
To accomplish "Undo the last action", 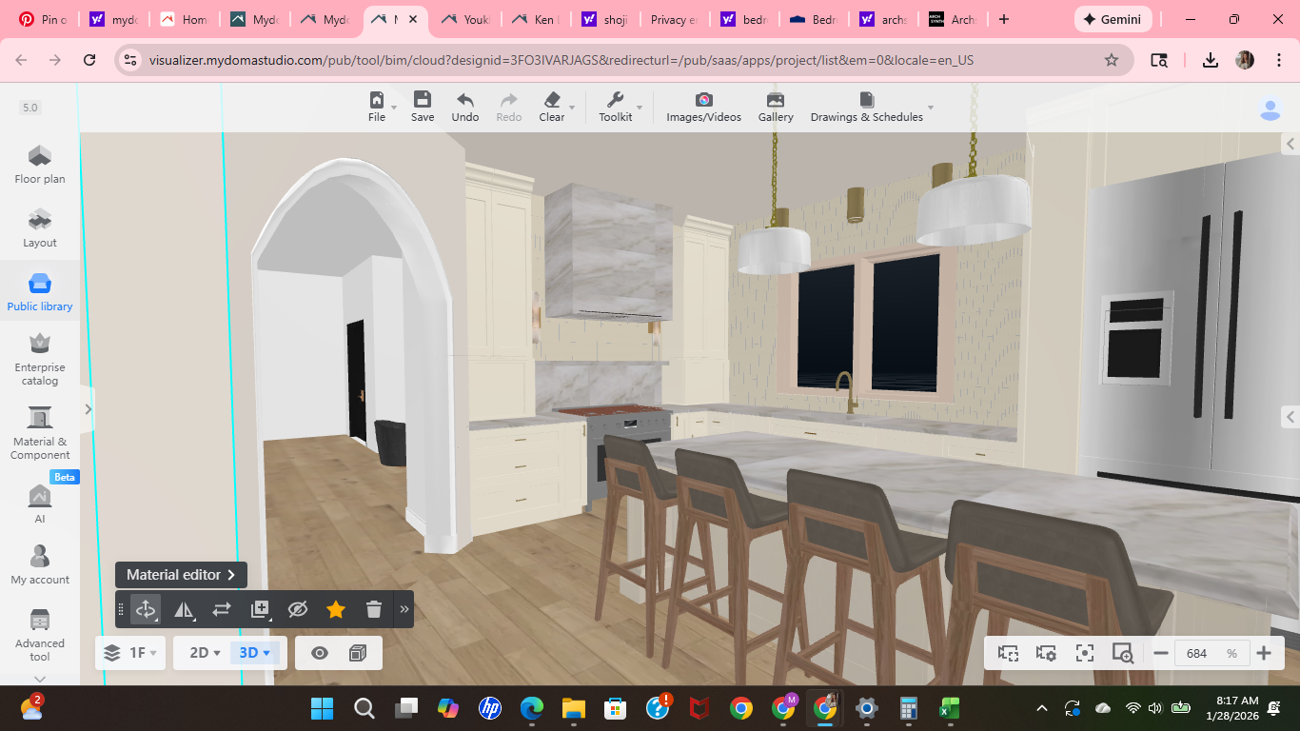I will (x=465, y=107).
